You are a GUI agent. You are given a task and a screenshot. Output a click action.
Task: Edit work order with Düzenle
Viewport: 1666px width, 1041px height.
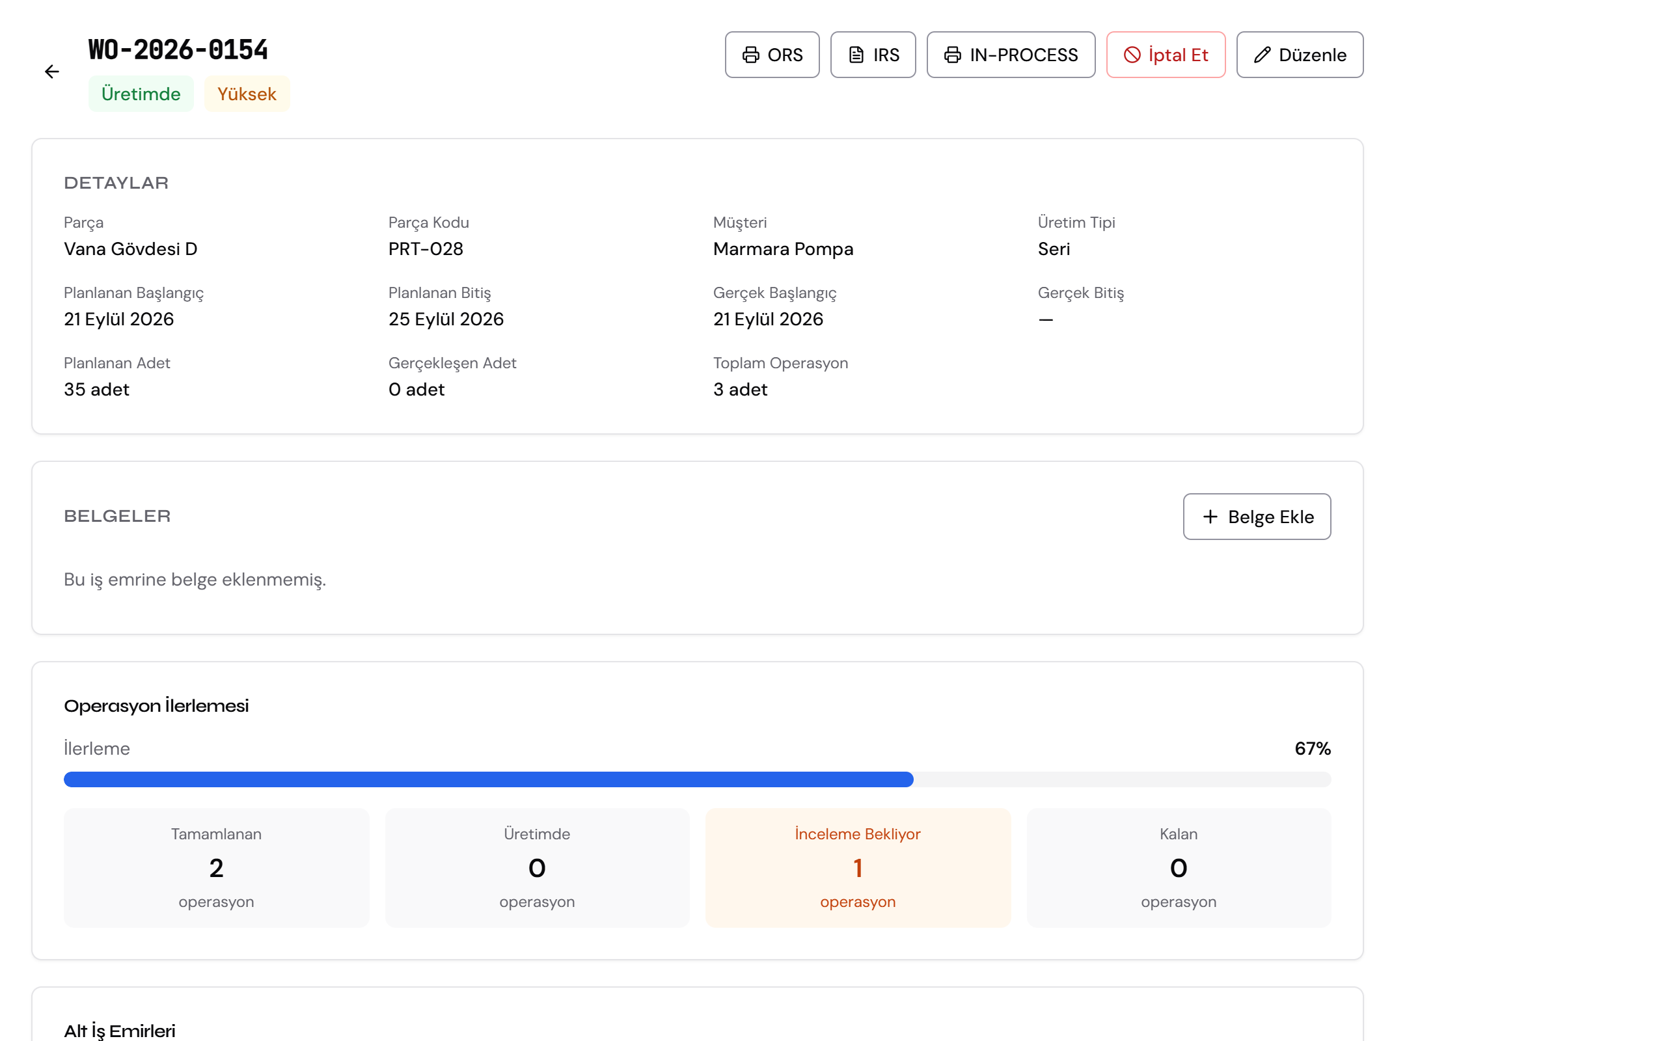[1299, 55]
